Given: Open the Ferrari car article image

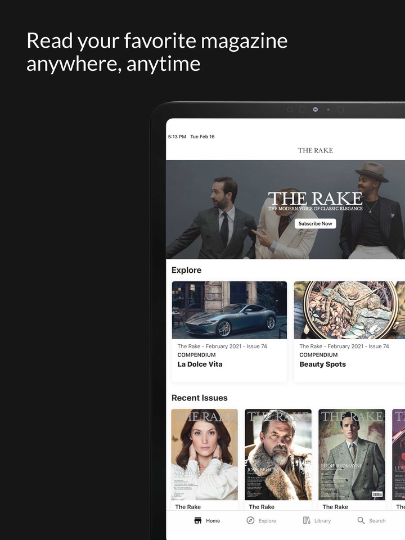Looking at the screenshot, I should (x=229, y=310).
